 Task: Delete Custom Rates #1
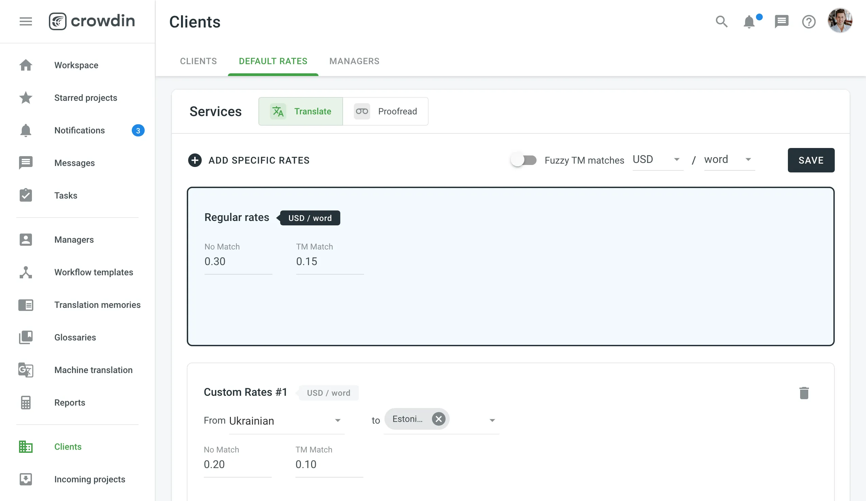(x=804, y=392)
